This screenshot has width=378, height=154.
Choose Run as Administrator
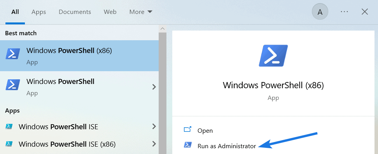point(227,146)
